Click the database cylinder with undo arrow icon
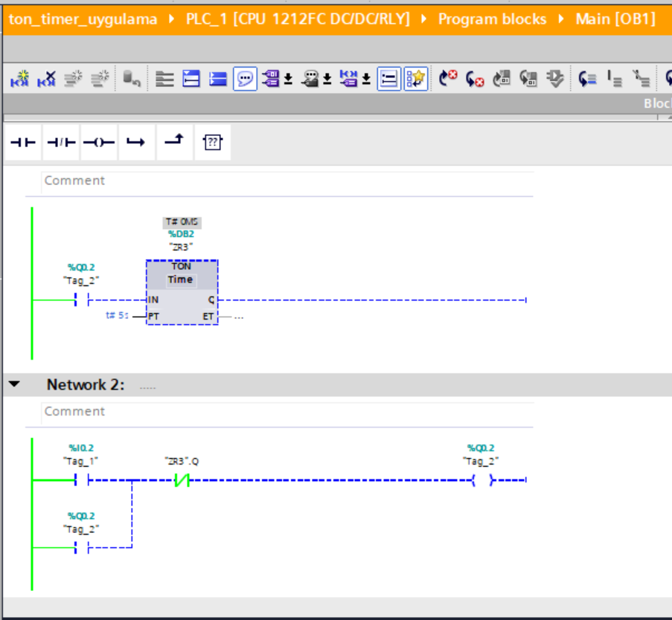Screen dimensions: 672x620 (x=132, y=79)
